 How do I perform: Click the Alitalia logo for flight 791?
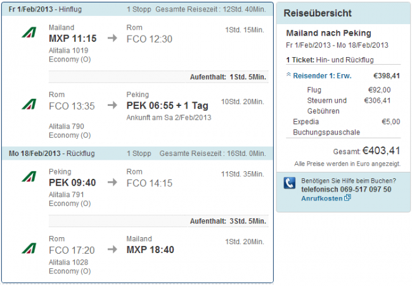tap(29, 177)
